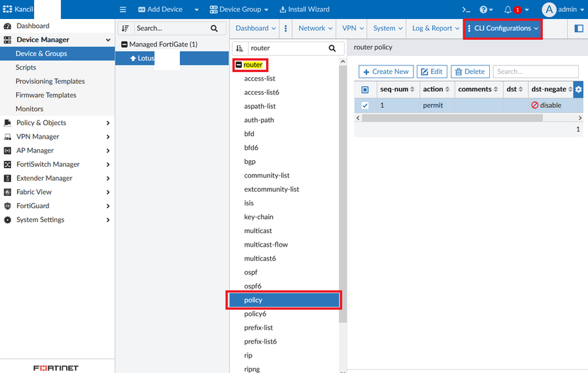Open the Log & Report tab menu

coord(436,28)
